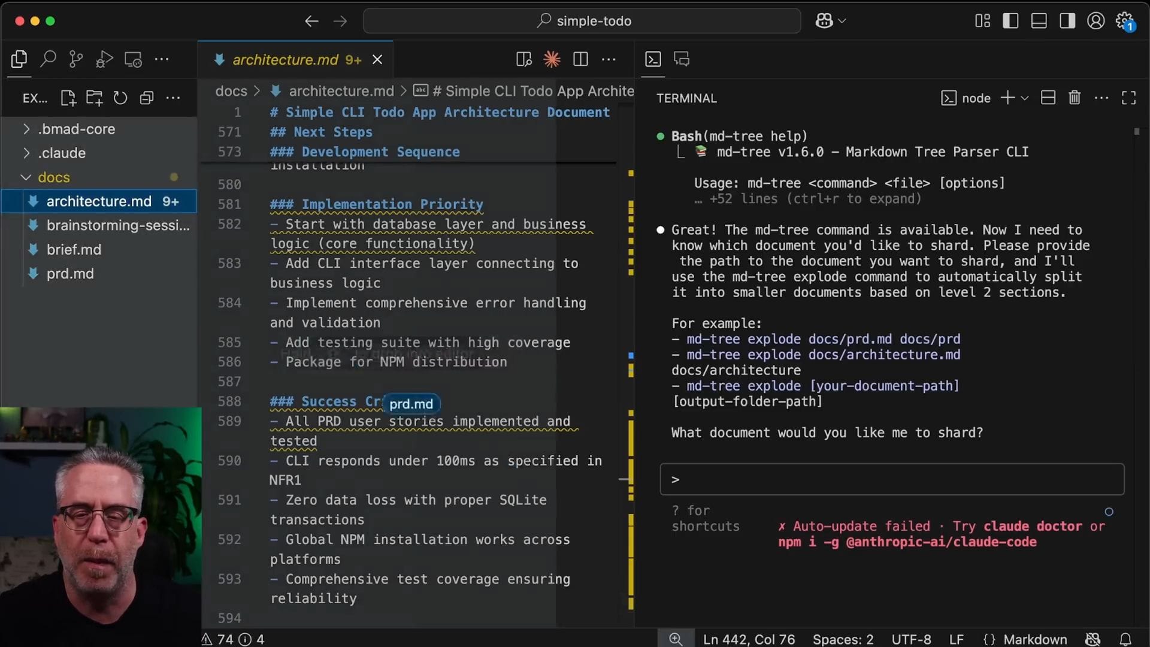Click the Claude prompt input box
This screenshot has width=1150, height=647.
tap(892, 479)
